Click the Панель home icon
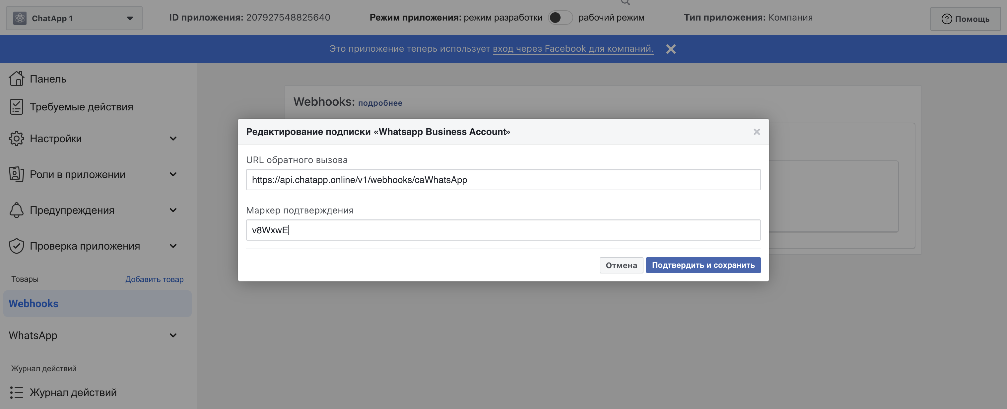Image resolution: width=1007 pixels, height=409 pixels. [17, 79]
